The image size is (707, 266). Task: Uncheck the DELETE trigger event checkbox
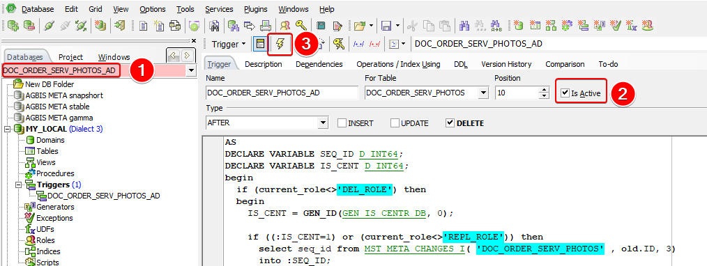tap(450, 123)
